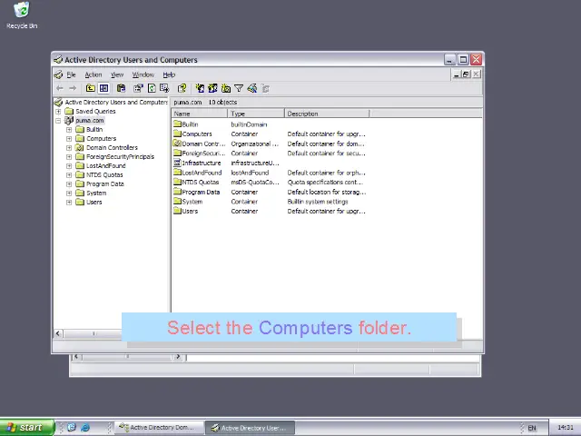The height and width of the screenshot is (436, 581).
Task: Click the 14:31 clock in the system tray
Action: tap(566, 428)
